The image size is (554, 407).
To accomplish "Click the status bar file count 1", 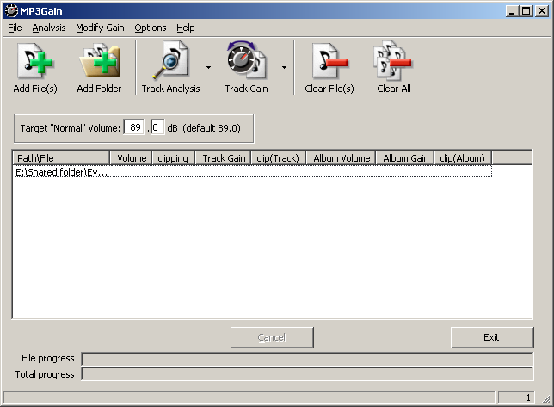I will pos(516,398).
